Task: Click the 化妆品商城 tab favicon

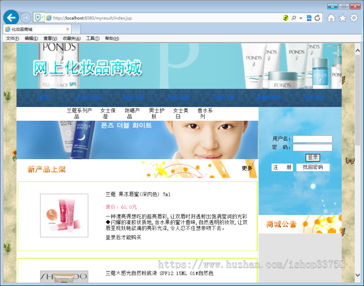Action: 7,29
